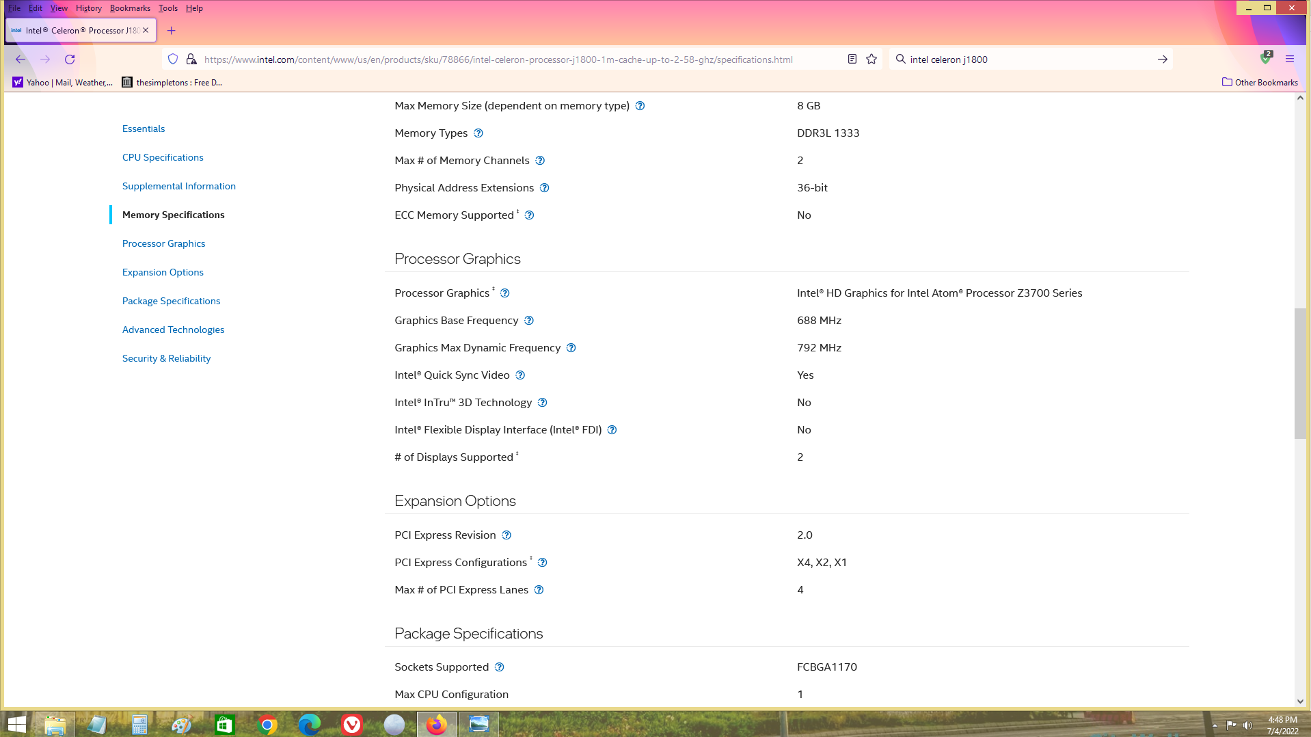Go to Supplemental Information section
Screen dimensions: 1311x737
(179, 186)
